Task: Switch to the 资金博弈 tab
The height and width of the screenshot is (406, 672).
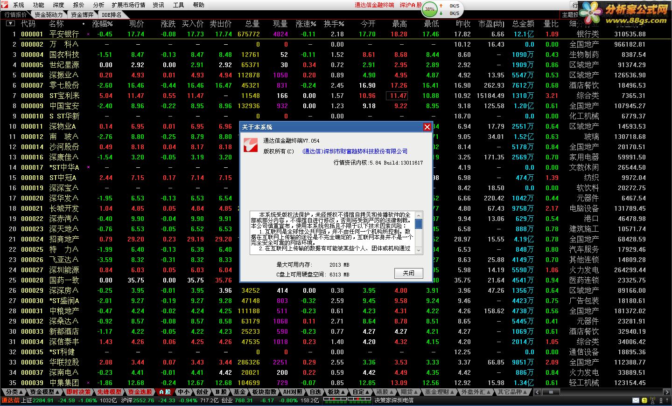Action: 83,14
